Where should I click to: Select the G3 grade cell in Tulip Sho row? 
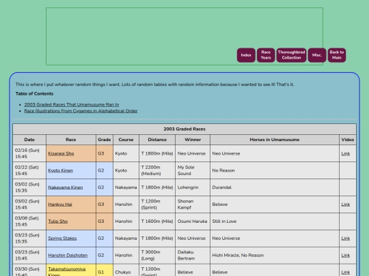coord(105,221)
